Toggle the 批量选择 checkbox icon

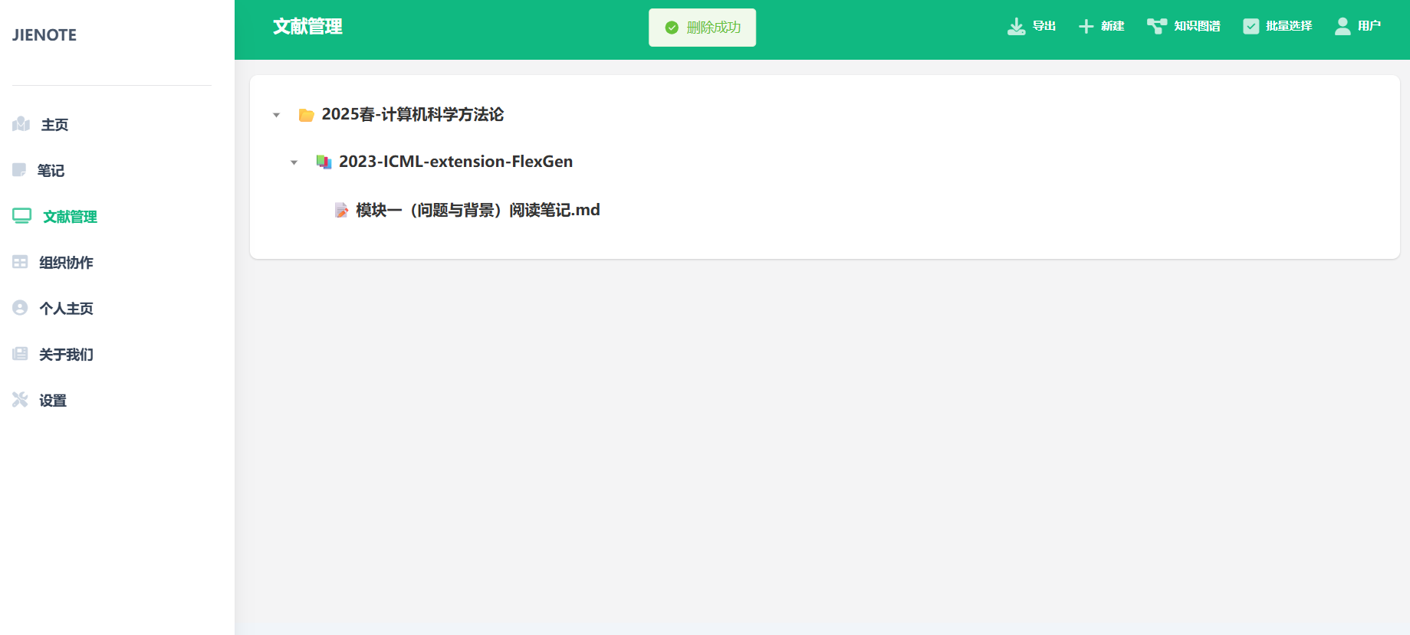[x=1251, y=27]
